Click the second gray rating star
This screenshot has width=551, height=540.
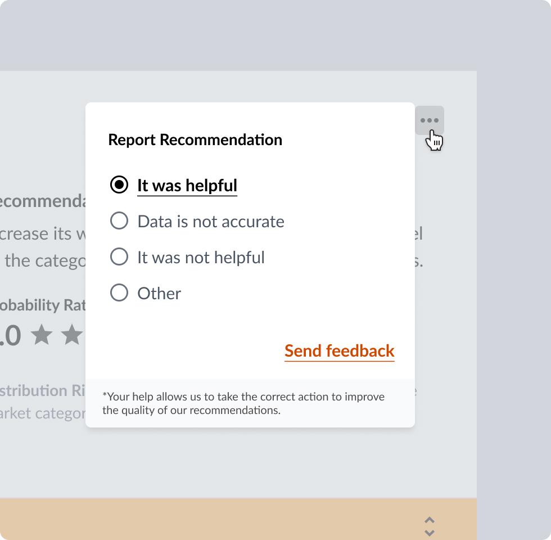click(x=72, y=335)
